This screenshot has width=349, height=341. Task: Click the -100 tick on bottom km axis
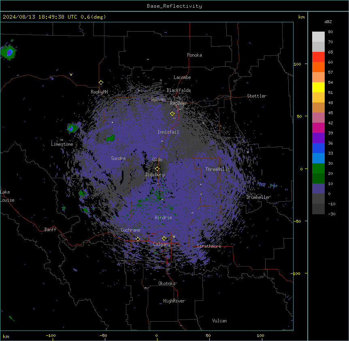51,335
